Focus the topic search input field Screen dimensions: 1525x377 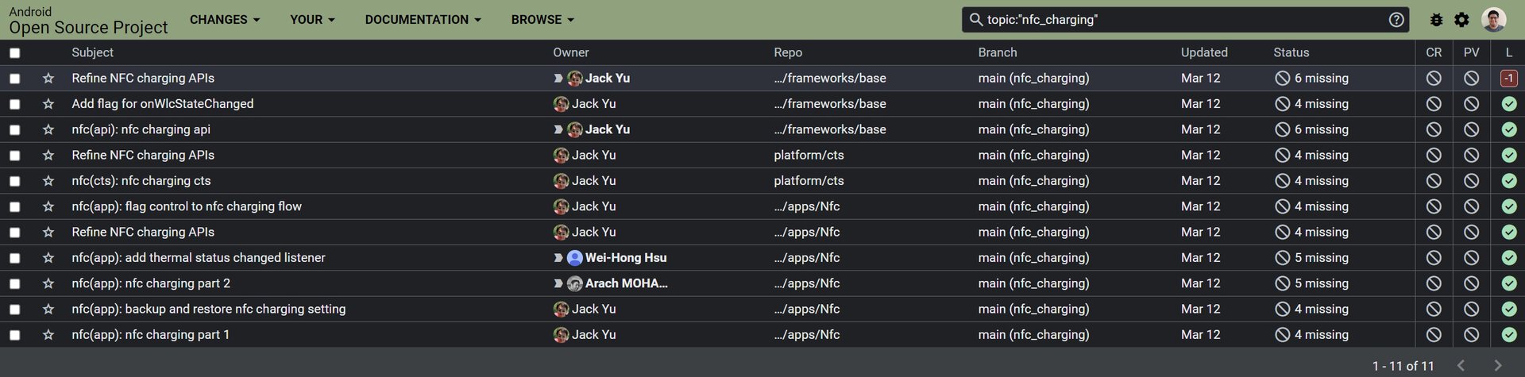(x=1183, y=20)
